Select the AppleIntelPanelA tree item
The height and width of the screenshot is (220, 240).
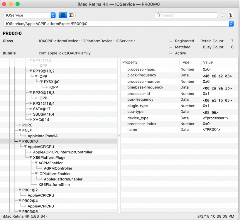[43, 136]
